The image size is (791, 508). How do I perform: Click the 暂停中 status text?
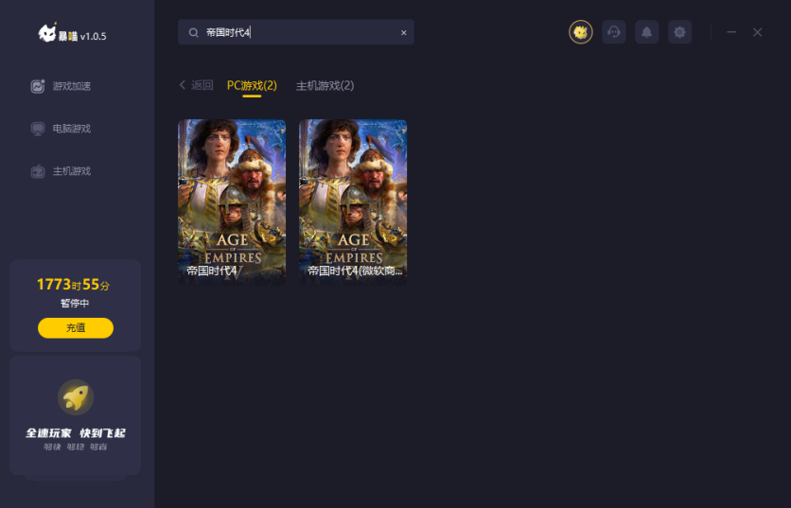(x=75, y=303)
